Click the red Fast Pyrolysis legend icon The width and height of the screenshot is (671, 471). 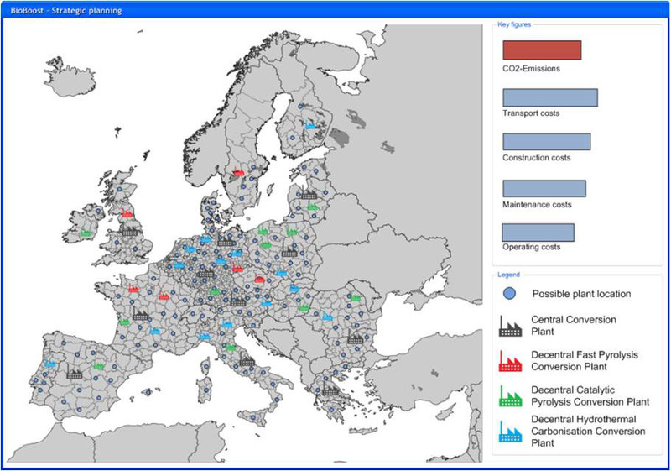coord(510,361)
